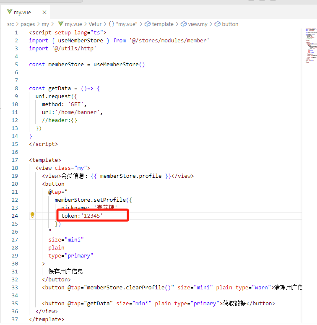Click the </button> tag on line 32
Screen dimensions: 317x325
click(x=56, y=280)
